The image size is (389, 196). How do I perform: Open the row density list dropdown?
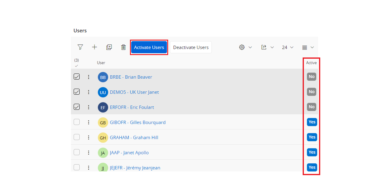coord(308,47)
